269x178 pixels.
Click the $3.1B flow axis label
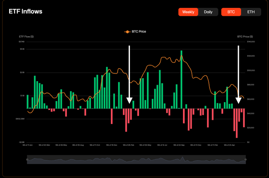coord(22,73)
